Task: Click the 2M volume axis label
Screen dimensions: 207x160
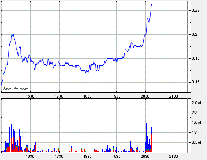Action: tap(194, 113)
